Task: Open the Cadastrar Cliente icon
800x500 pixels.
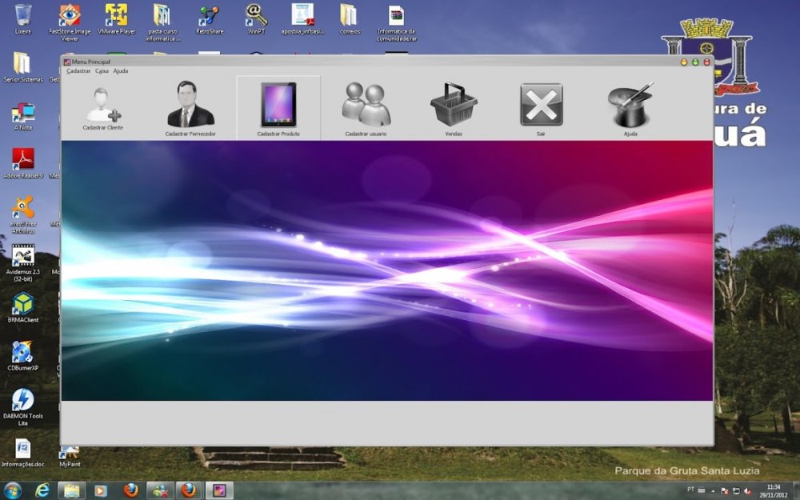Action: click(x=102, y=106)
